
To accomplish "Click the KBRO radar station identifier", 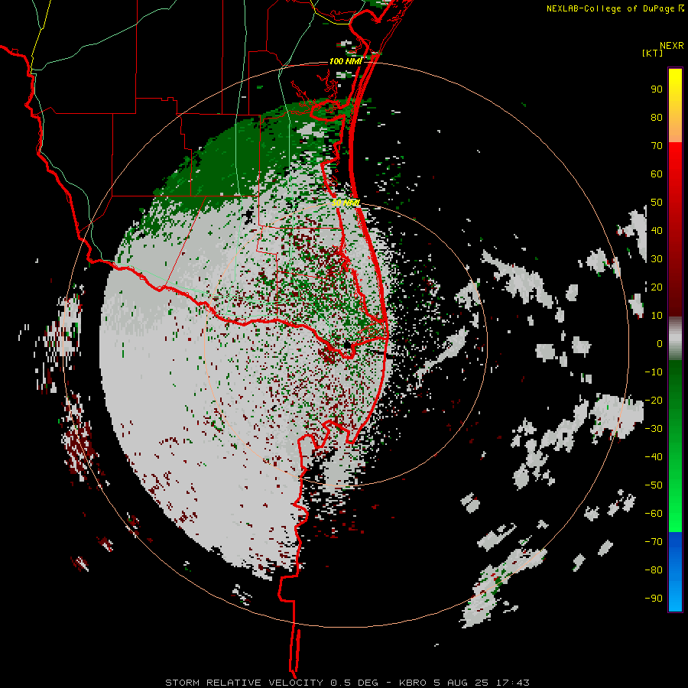I will [413, 683].
